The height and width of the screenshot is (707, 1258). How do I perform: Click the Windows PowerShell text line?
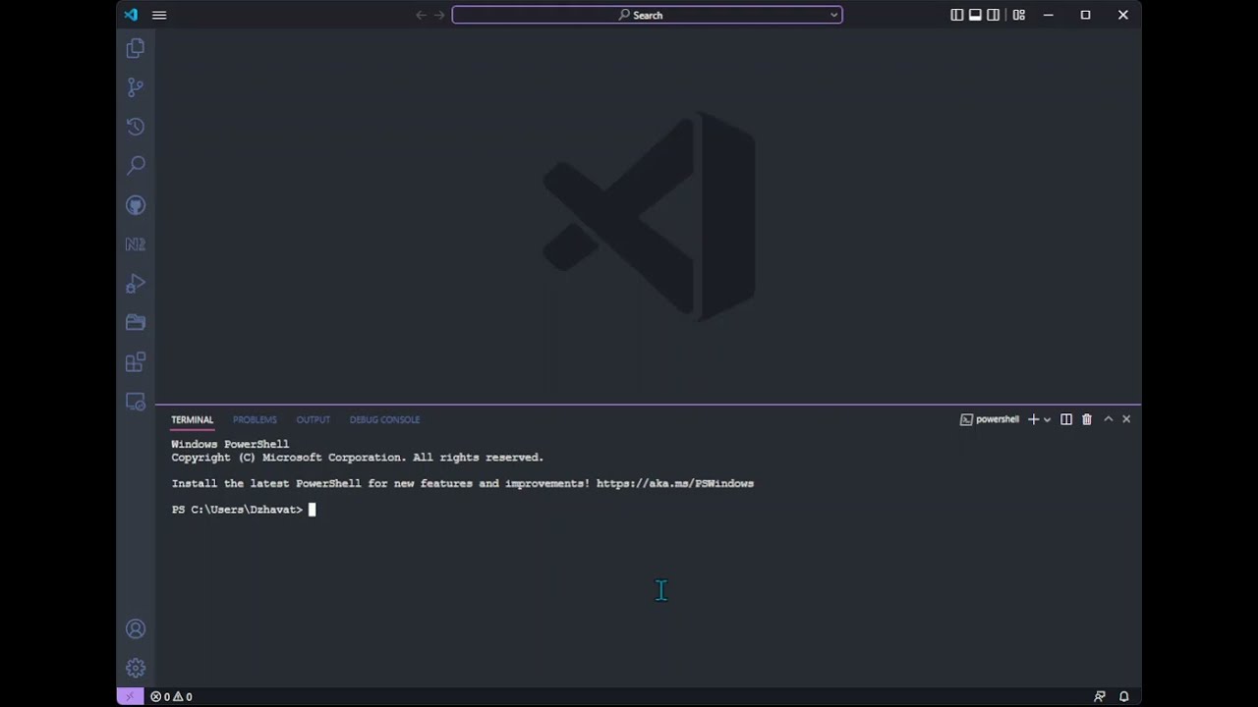[230, 445]
